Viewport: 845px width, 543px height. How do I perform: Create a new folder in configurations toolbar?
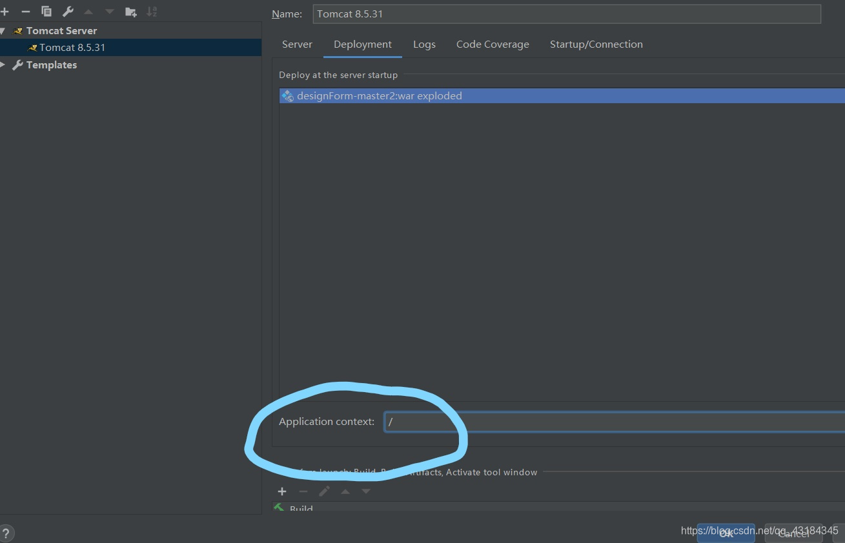131,12
